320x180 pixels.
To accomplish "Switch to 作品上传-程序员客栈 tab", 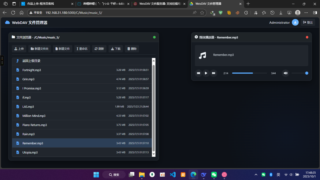I will click(x=47, y=4).
